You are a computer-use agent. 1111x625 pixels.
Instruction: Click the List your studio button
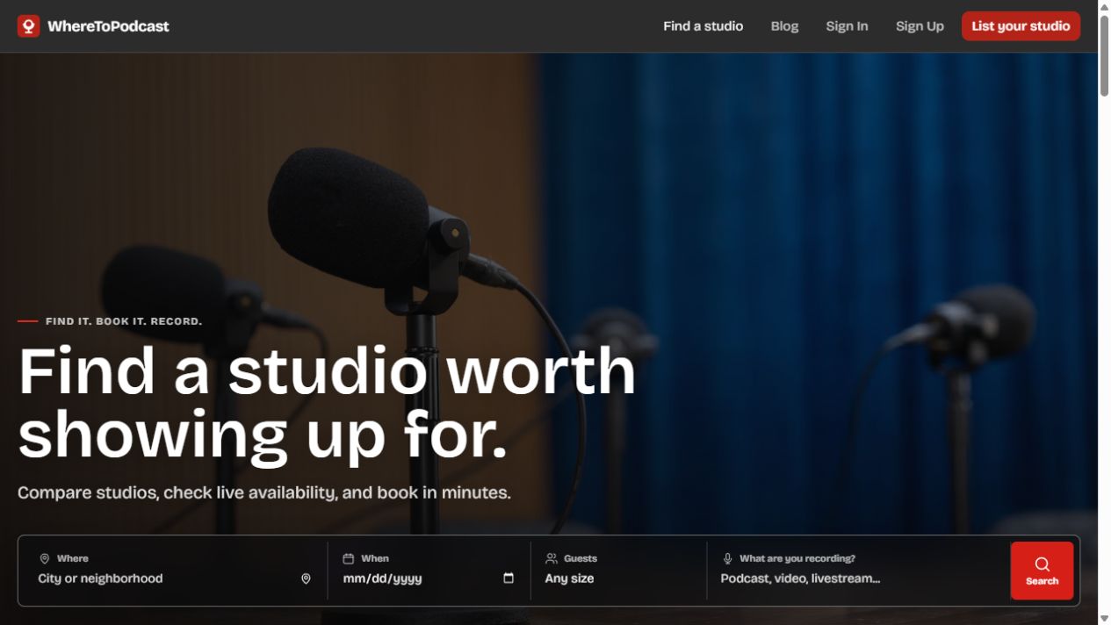point(1021,26)
